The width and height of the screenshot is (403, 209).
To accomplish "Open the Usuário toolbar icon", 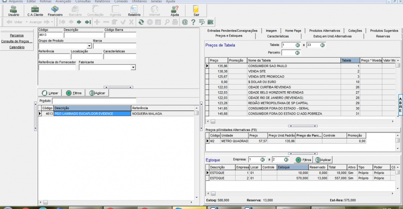I will point(13,11).
